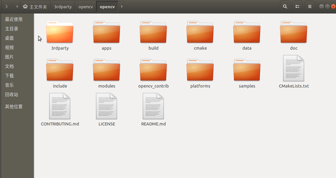Open the build folder icon

tap(153, 32)
